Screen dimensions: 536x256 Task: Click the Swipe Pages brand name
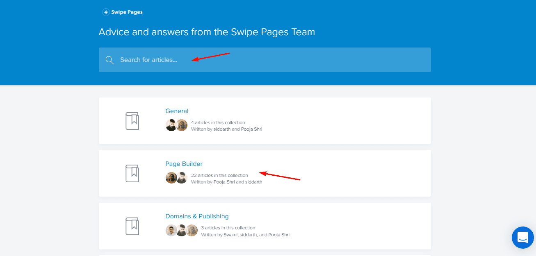click(127, 12)
